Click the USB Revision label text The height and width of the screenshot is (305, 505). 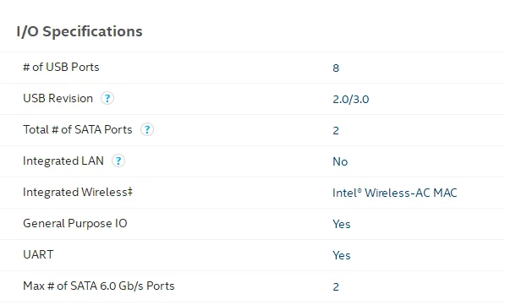[x=58, y=98]
